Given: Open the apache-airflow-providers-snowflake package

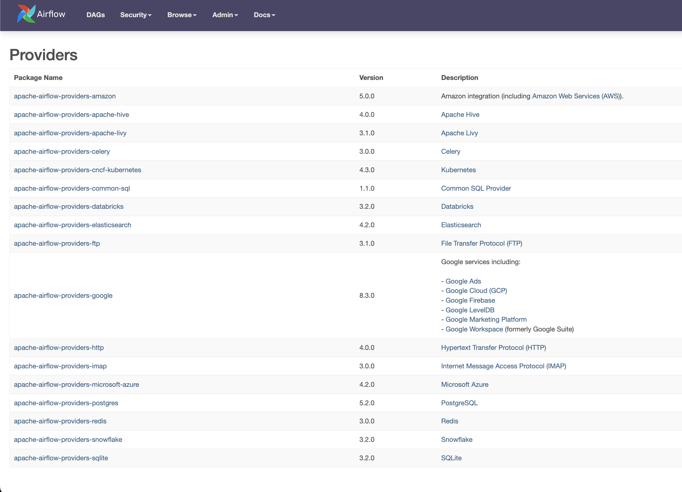Looking at the screenshot, I should tap(68, 440).
